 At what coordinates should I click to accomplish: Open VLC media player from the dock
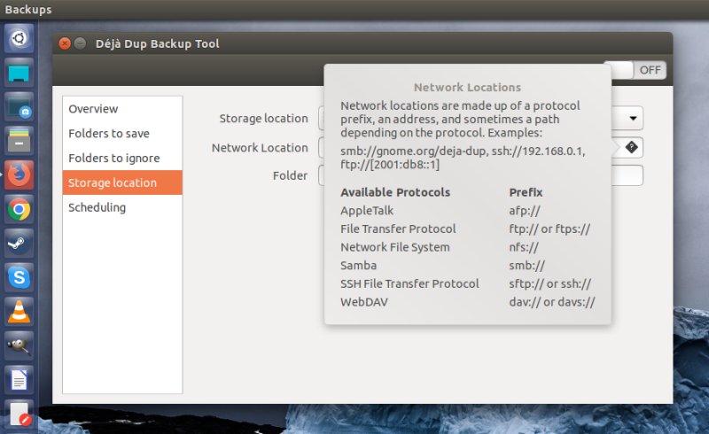(19, 311)
